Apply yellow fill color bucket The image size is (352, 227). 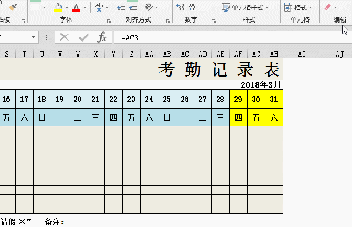tap(58, 7)
